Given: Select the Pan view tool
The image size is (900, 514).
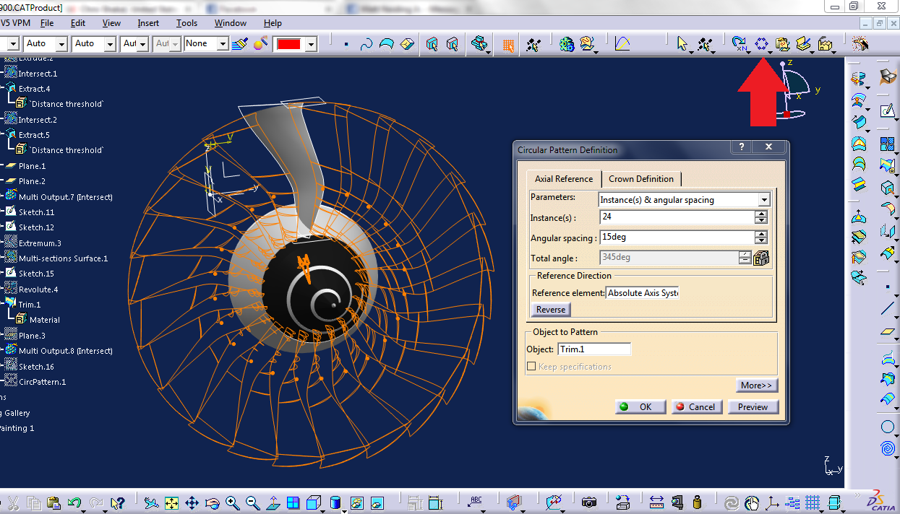Looking at the screenshot, I should [192, 502].
